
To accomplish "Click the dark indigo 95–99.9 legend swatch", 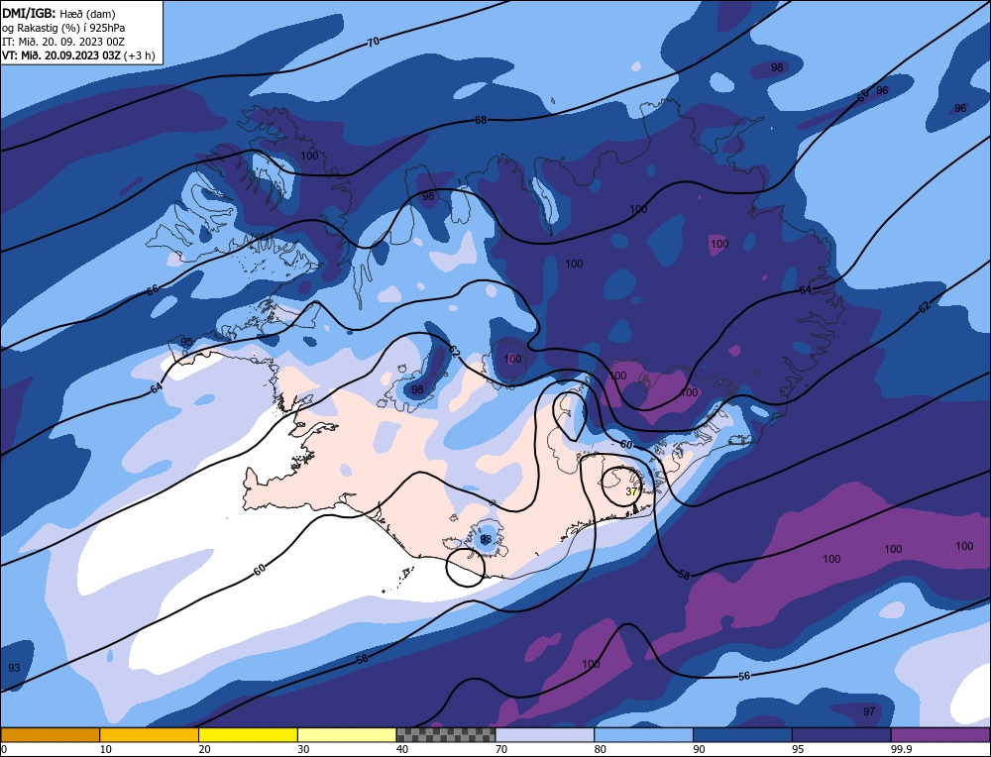I will click(841, 734).
